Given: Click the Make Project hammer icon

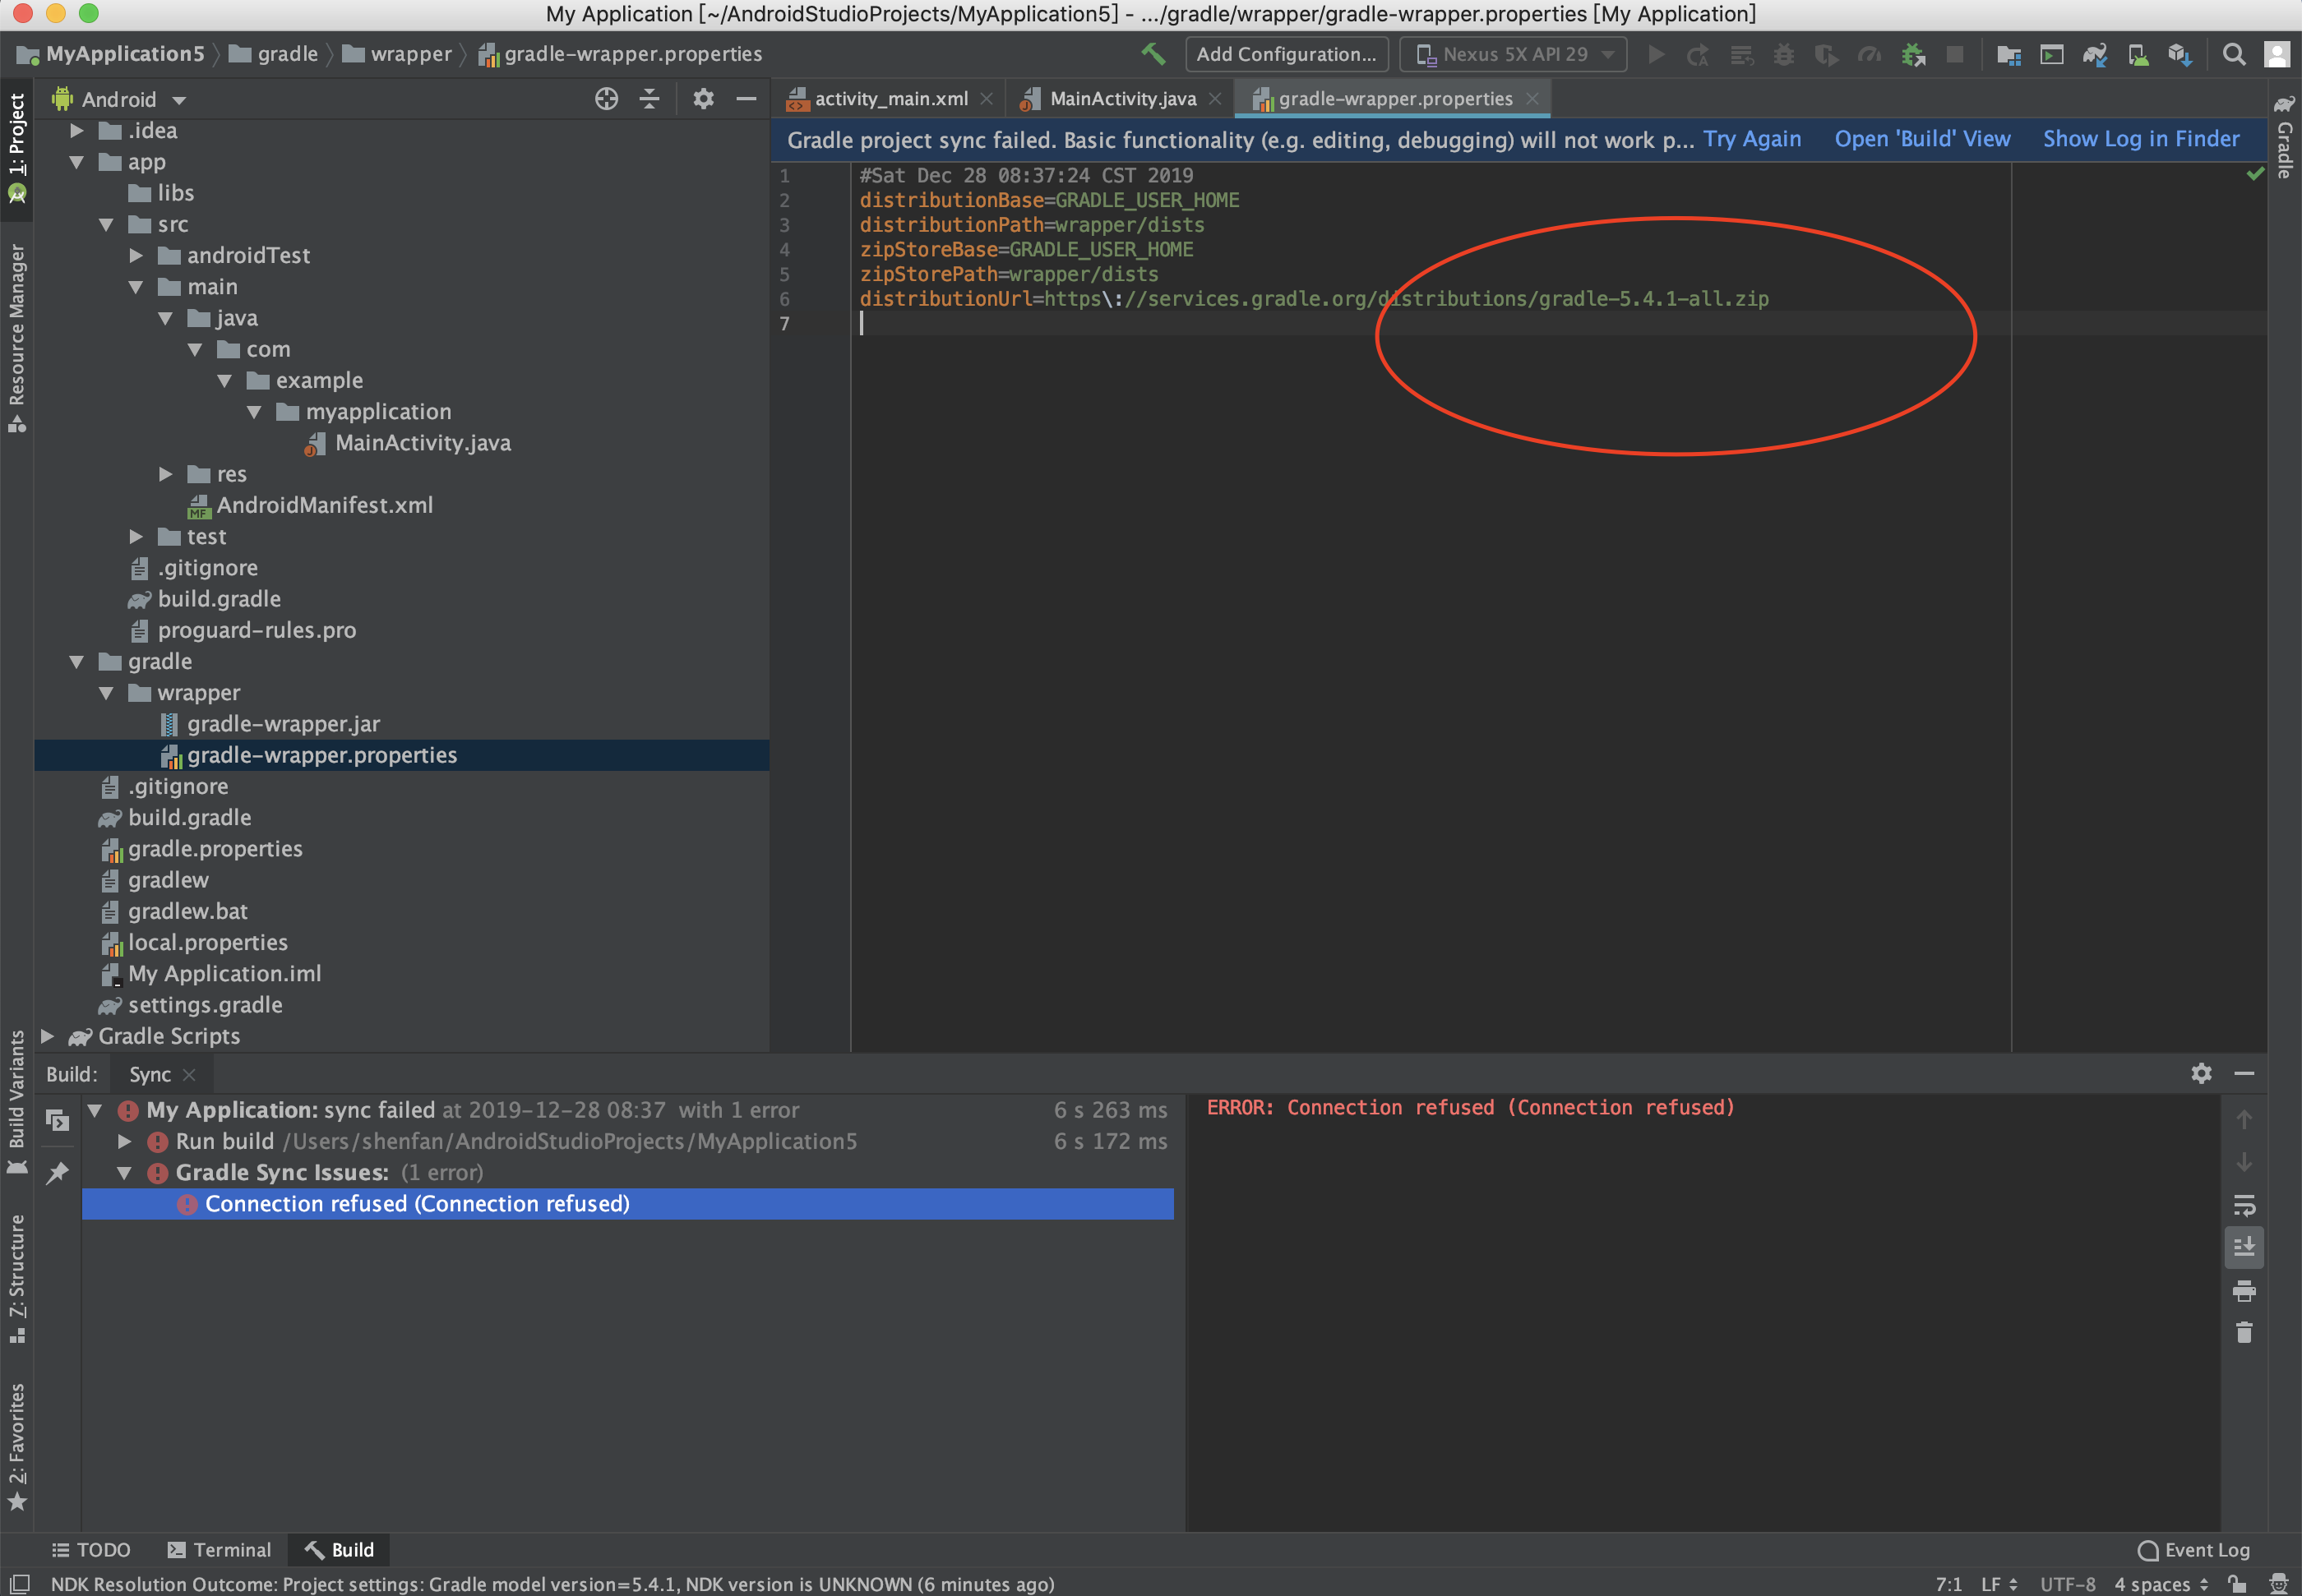Looking at the screenshot, I should click(x=1153, y=54).
